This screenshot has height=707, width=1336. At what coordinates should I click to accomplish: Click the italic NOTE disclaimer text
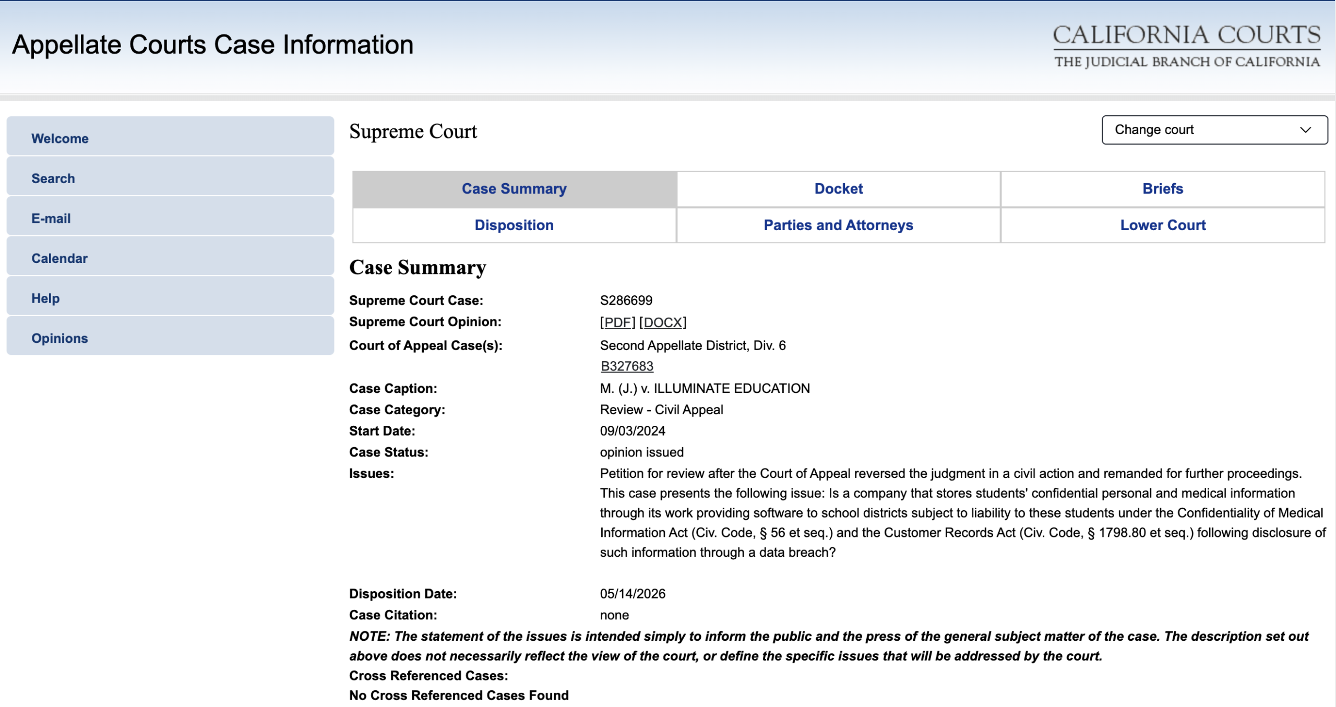(829, 646)
